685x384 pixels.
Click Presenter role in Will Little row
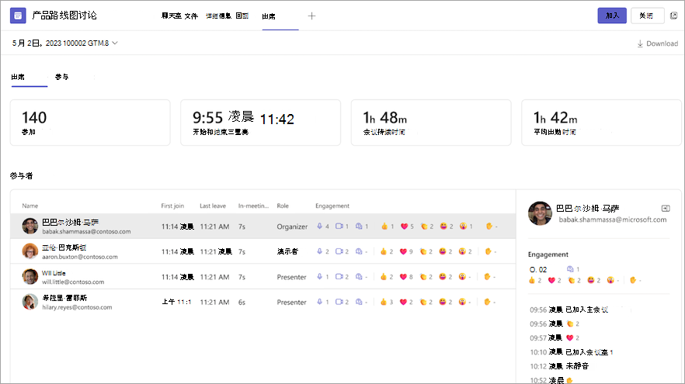[x=291, y=277]
